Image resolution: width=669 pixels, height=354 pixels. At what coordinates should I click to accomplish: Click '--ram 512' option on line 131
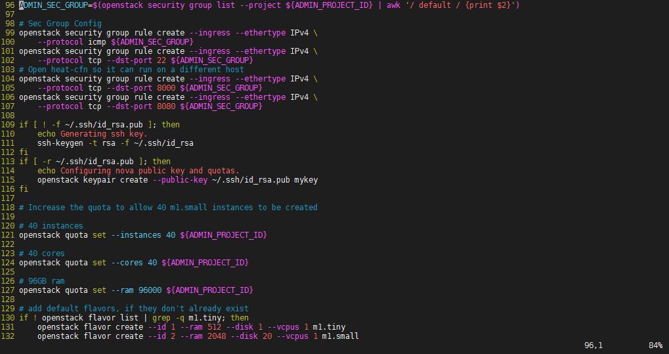point(200,326)
